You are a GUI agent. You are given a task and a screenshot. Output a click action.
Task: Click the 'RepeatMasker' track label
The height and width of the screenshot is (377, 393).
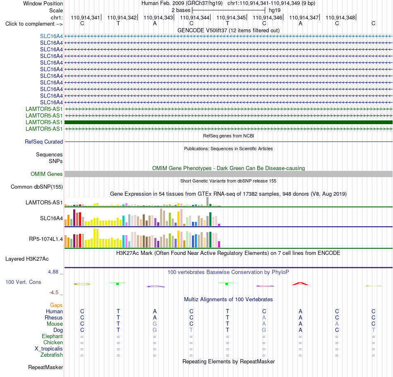pos(46,367)
